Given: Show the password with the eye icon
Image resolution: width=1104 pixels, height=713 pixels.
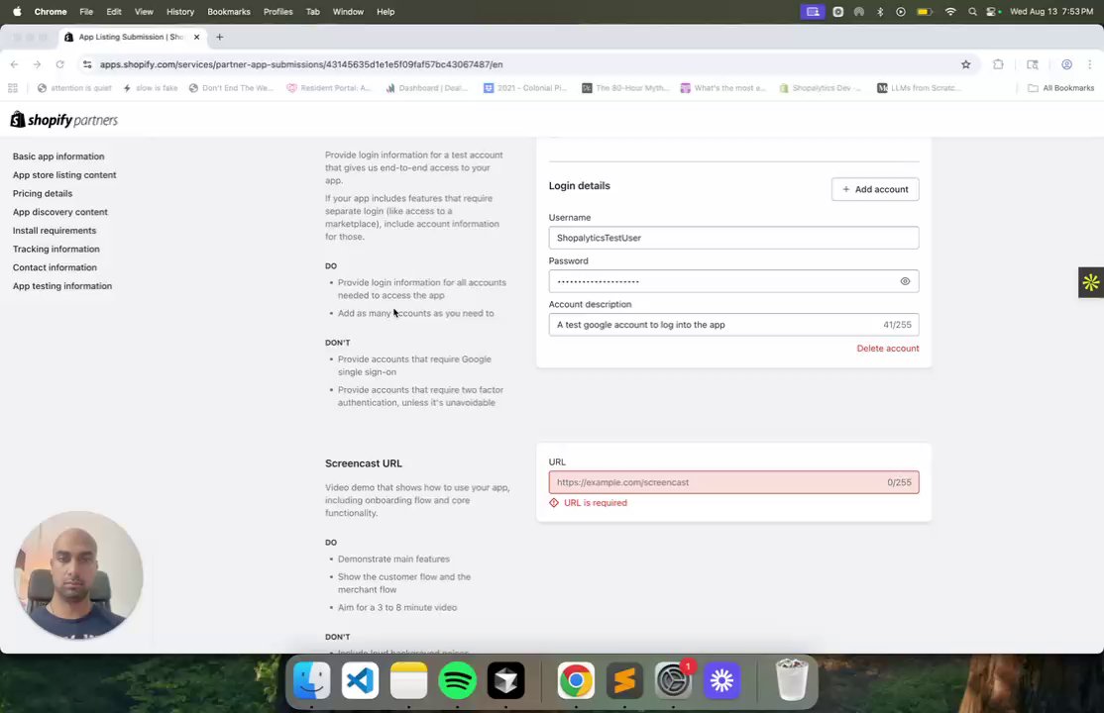Looking at the screenshot, I should [x=905, y=281].
